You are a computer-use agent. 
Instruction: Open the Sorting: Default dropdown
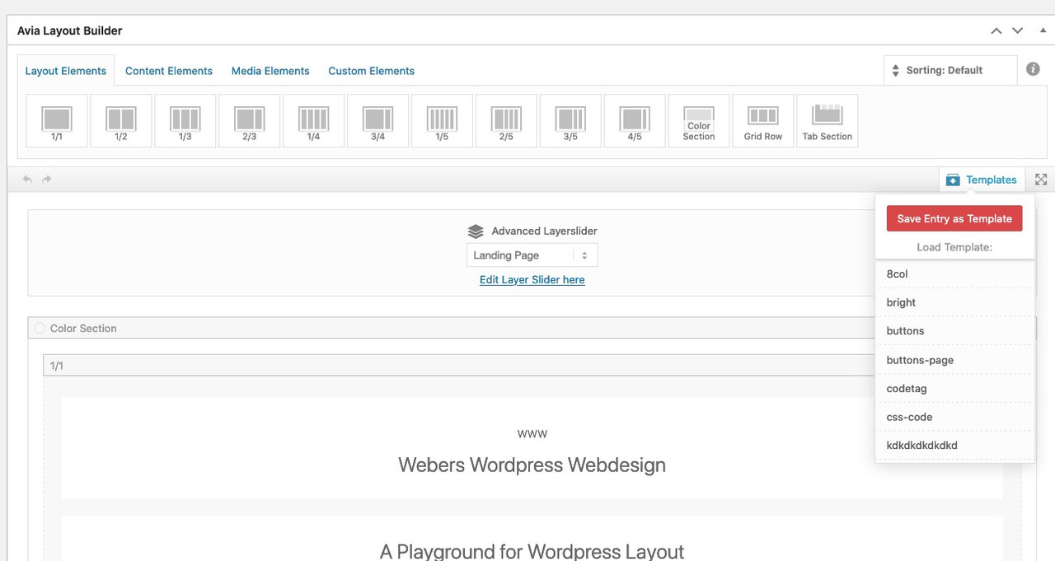point(950,70)
